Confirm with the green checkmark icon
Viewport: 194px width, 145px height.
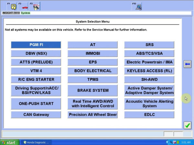pos(187,125)
